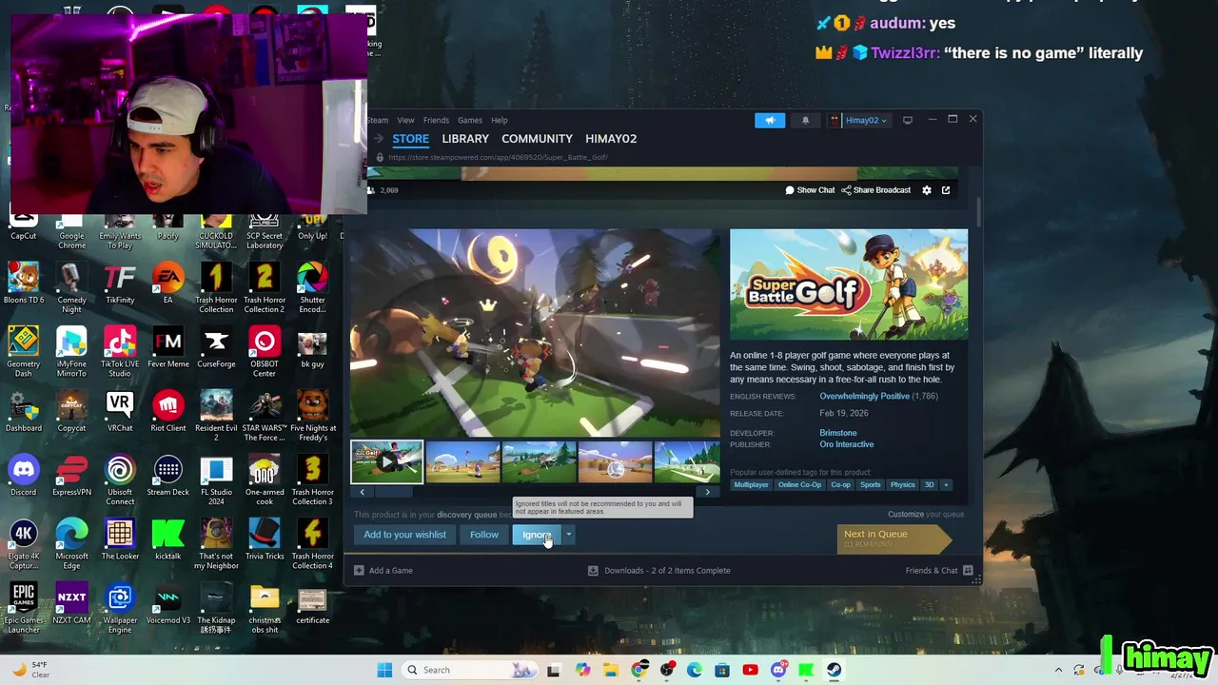Switch to the LIBRARY tab
The image size is (1218, 685).
(465, 139)
